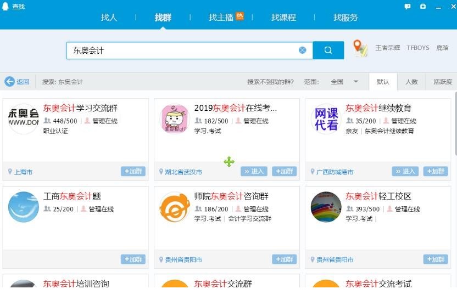
Task: Select the TFBOYS hot keyword
Action: pos(418,48)
